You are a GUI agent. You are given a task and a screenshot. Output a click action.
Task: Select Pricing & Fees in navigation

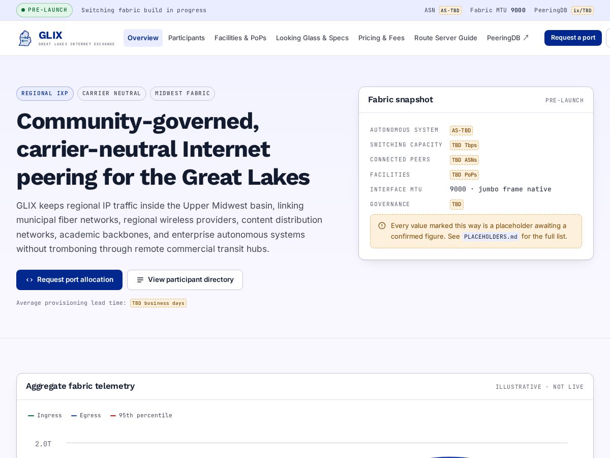pos(381,38)
